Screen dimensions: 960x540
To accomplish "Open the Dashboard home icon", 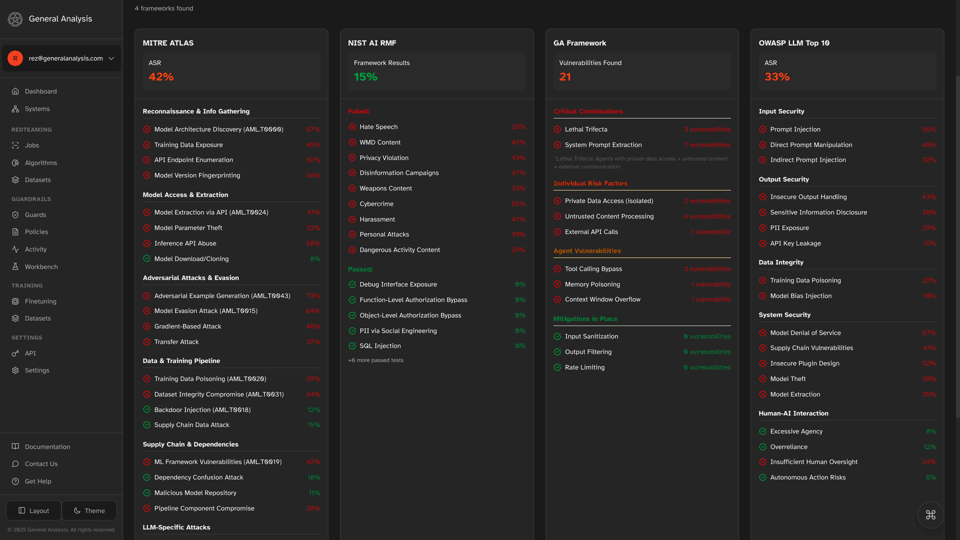I will pos(15,91).
